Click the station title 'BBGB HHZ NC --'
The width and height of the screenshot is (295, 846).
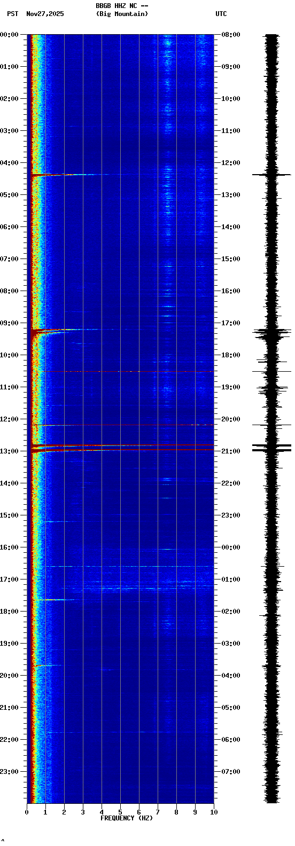click(122, 6)
